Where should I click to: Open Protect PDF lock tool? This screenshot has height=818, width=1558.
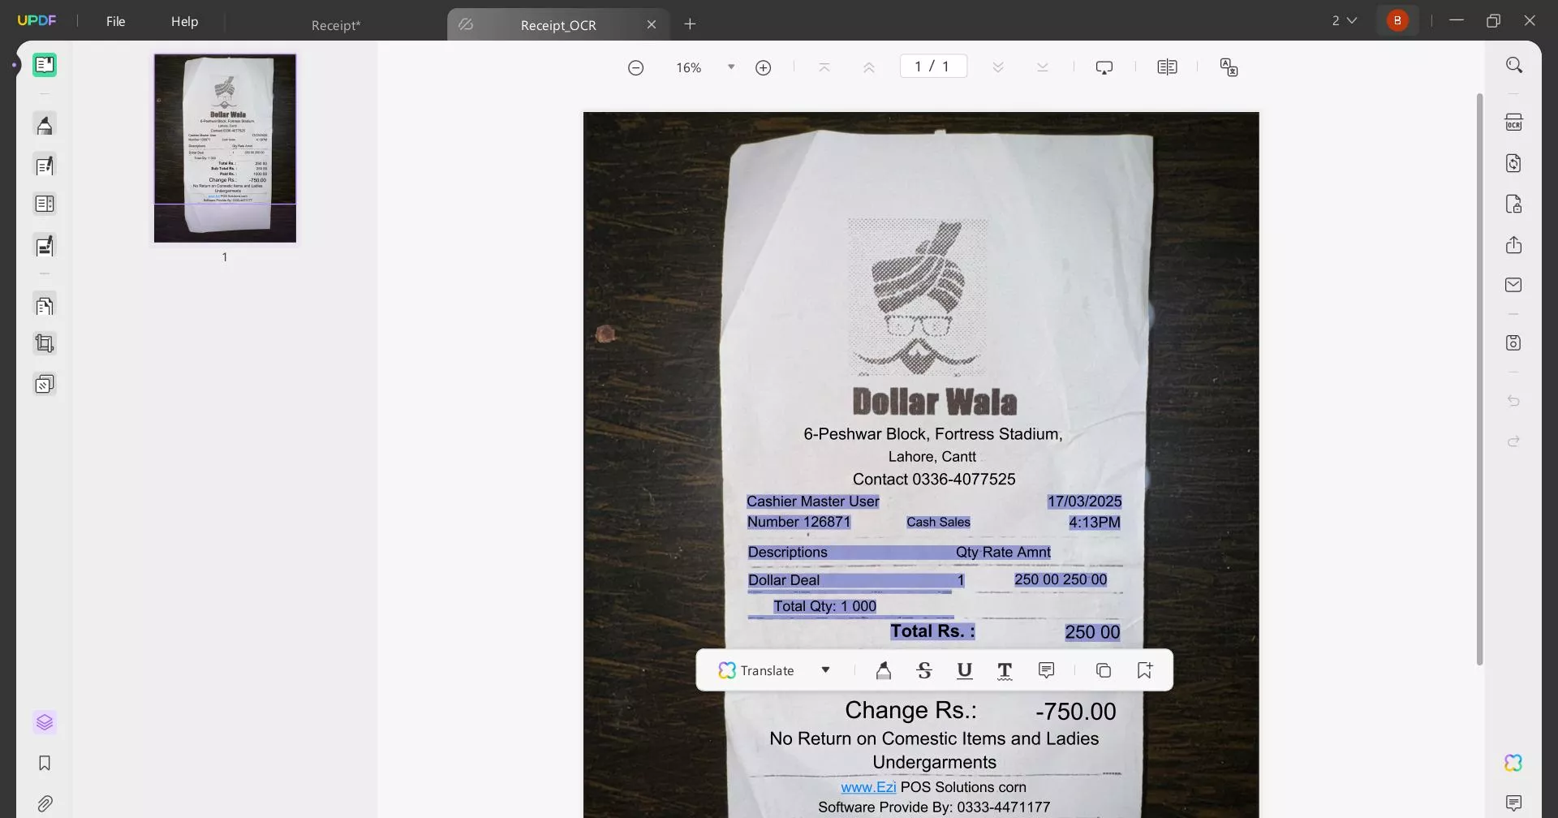click(x=1514, y=204)
